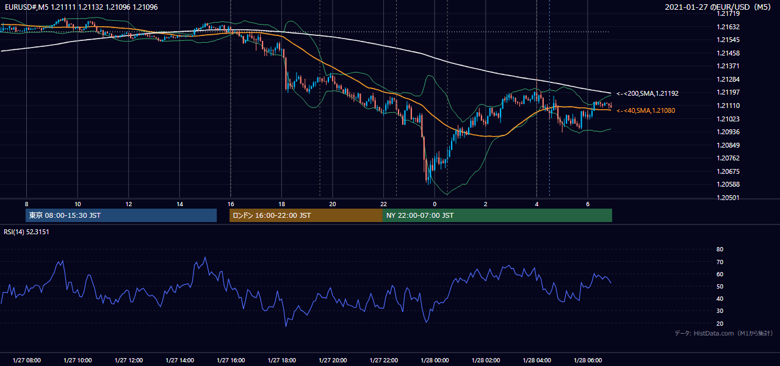Click the 1.20936 price axis label
The height and width of the screenshot is (366, 780).
[x=728, y=132]
